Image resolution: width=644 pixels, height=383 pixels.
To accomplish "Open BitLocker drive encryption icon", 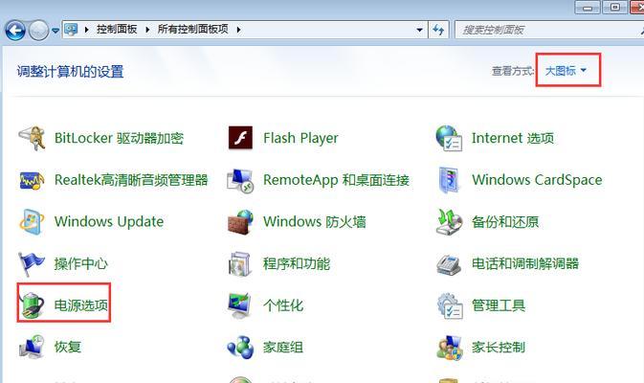I will pyautogui.click(x=32, y=138).
